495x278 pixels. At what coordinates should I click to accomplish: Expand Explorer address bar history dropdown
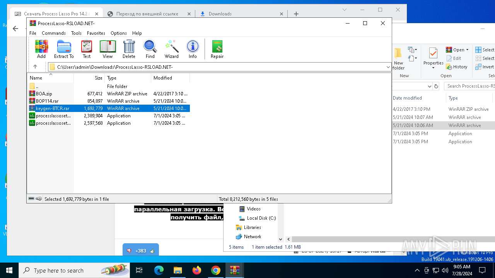click(429, 86)
